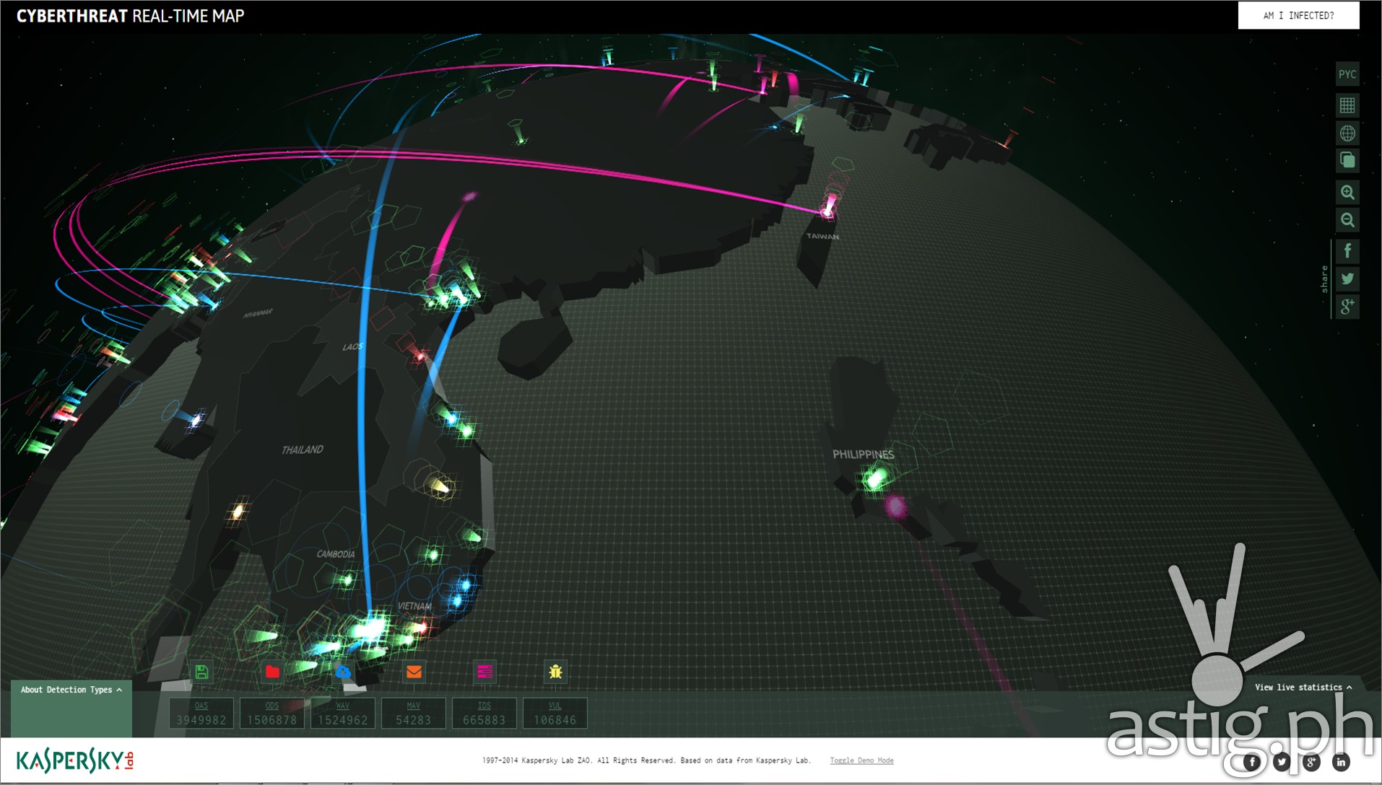The image size is (1382, 785).
Task: Switch language with the РУС button
Action: 1347,74
